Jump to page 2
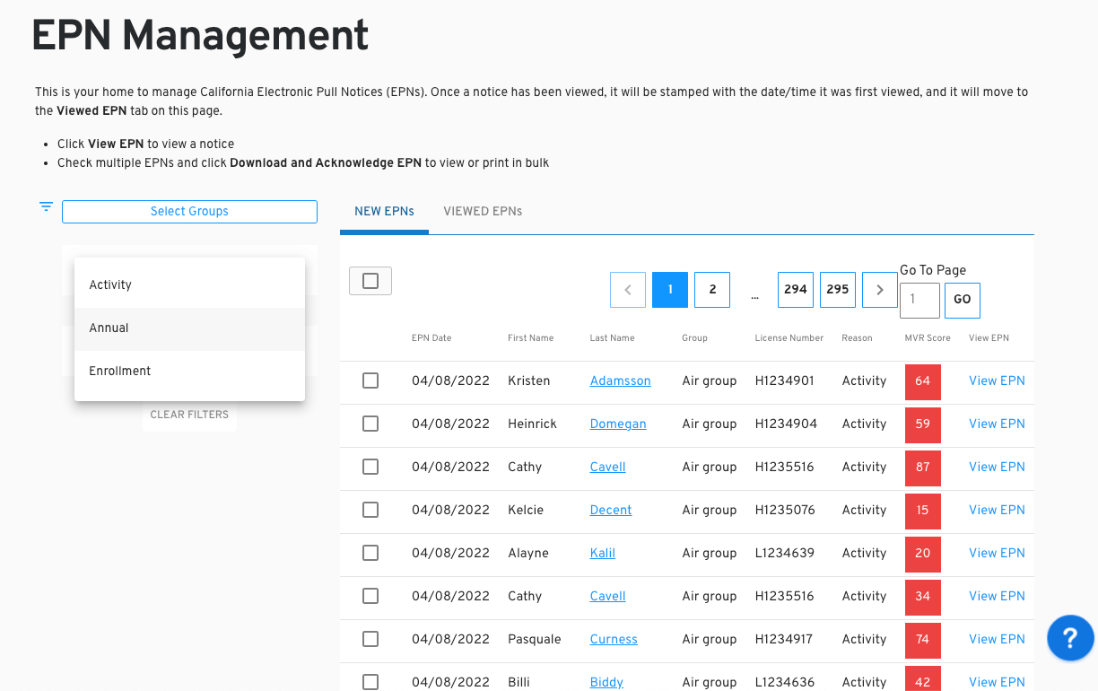The height and width of the screenshot is (691, 1098). [712, 290]
